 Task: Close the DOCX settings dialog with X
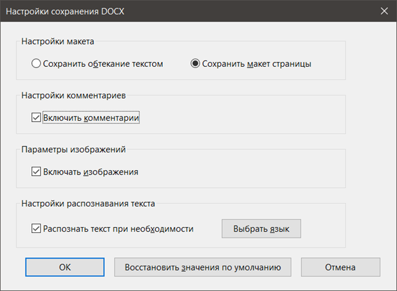click(384, 11)
